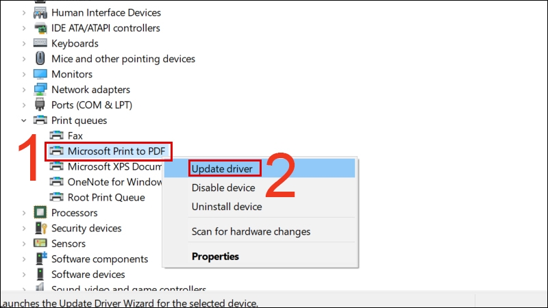548x308 pixels.
Task: Click the Keyboards device icon
Action: tap(40, 43)
